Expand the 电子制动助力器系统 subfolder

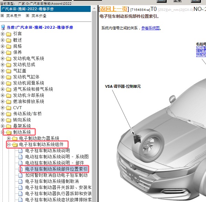click(x=9, y=138)
